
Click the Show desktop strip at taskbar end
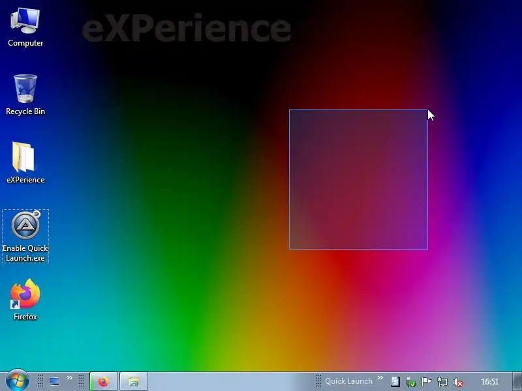click(517, 381)
